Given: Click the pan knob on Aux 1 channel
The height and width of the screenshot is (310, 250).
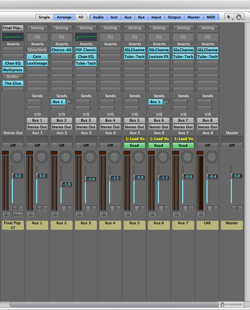Looking at the screenshot, I should (41, 157).
